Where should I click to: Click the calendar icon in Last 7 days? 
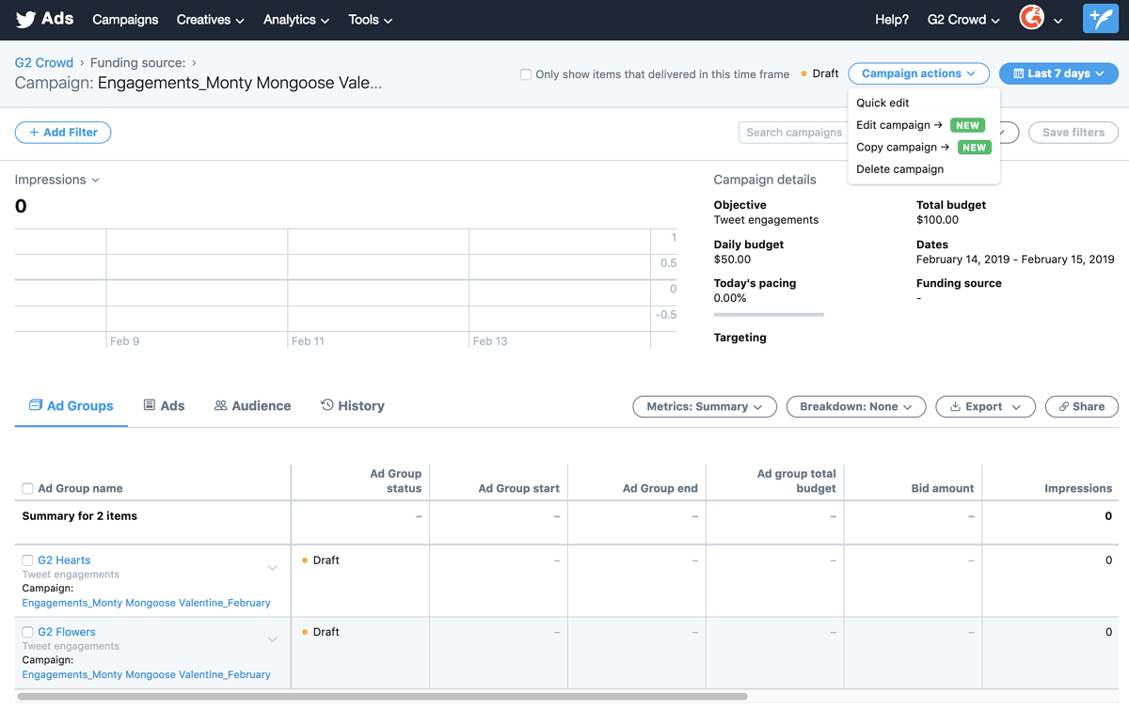click(x=1018, y=73)
